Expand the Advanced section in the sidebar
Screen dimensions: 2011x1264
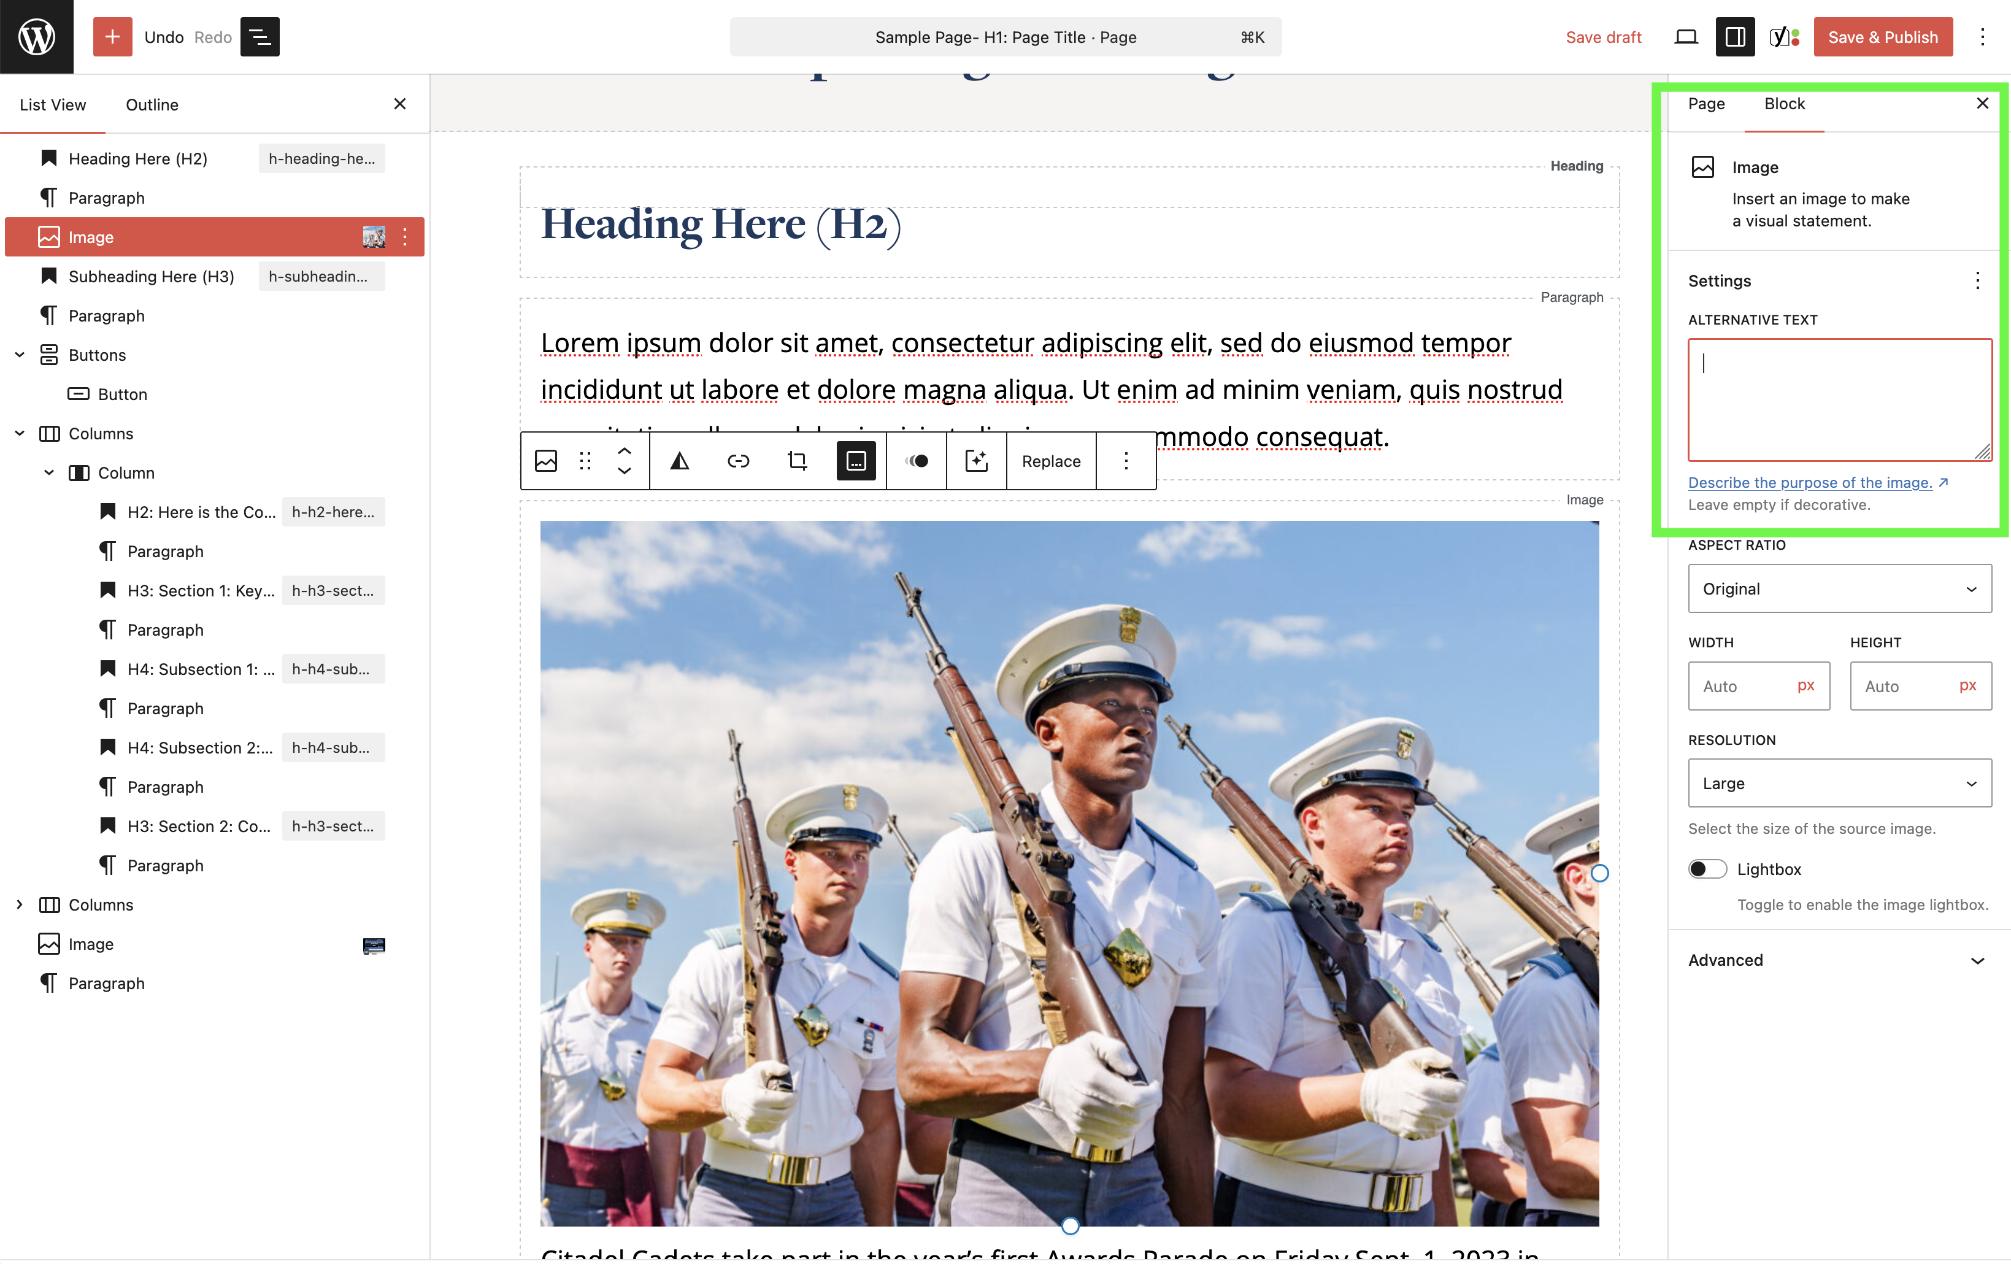1837,959
